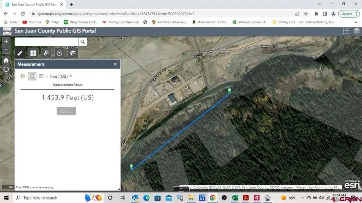The width and height of the screenshot is (362, 203).
Task: Go to the default map extent
Action: 6,60
